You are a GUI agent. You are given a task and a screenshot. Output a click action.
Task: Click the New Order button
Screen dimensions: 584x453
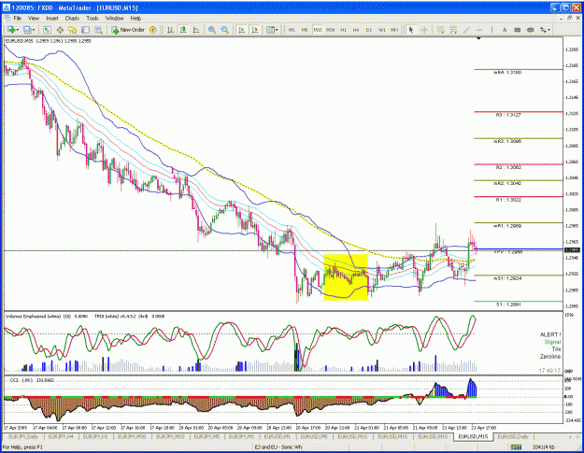click(x=128, y=30)
